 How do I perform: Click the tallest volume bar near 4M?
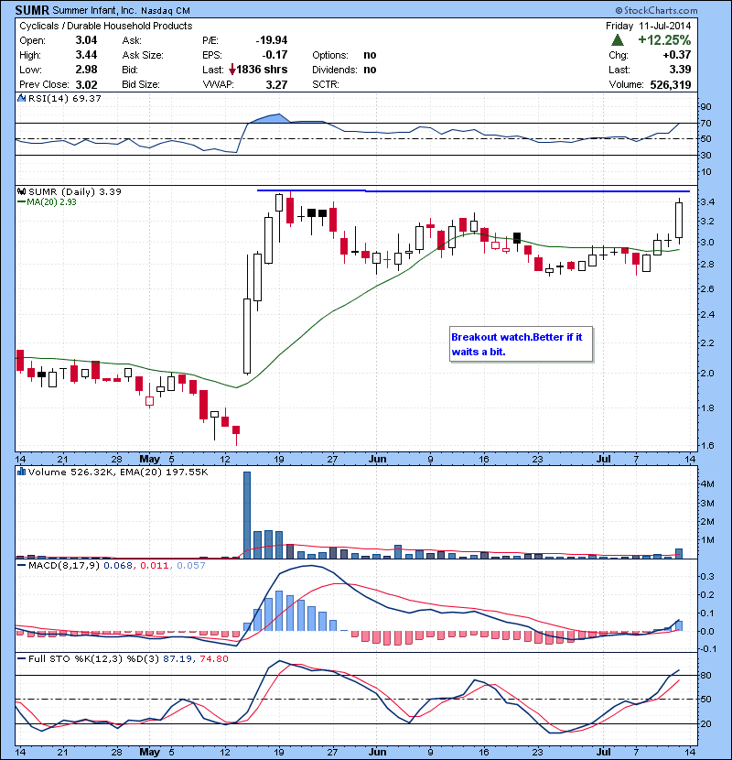[247, 515]
